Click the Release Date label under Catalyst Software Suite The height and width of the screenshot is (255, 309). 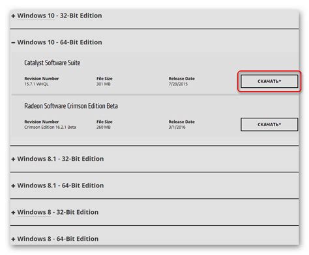pos(182,79)
